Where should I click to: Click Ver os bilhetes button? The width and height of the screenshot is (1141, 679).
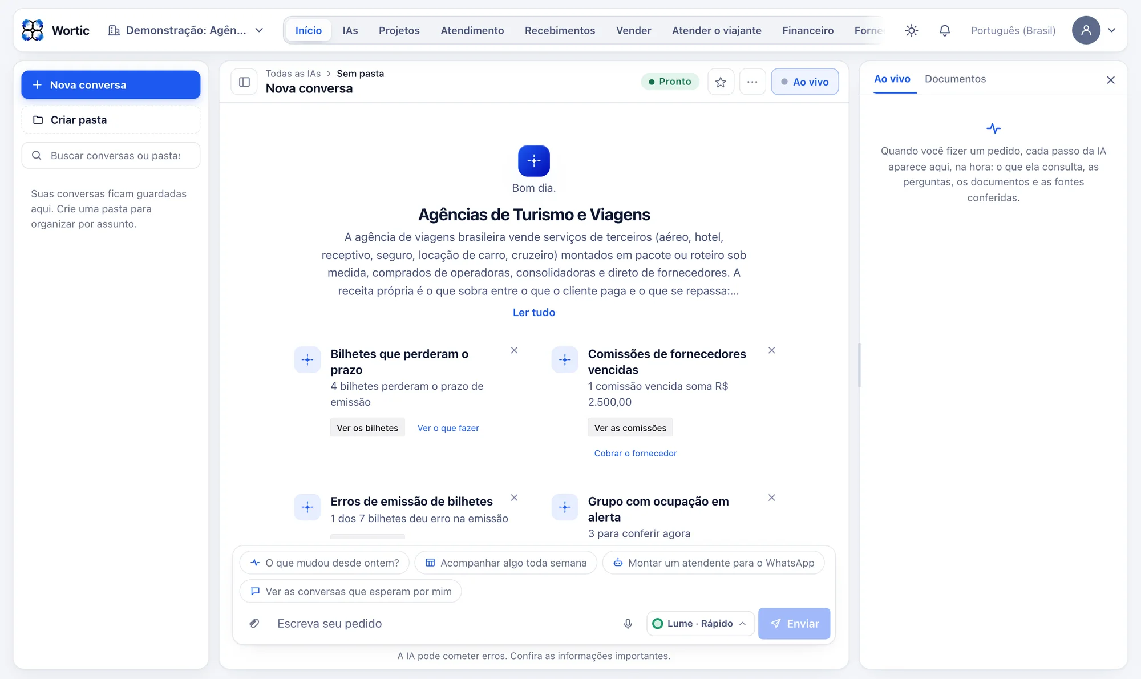click(x=367, y=428)
